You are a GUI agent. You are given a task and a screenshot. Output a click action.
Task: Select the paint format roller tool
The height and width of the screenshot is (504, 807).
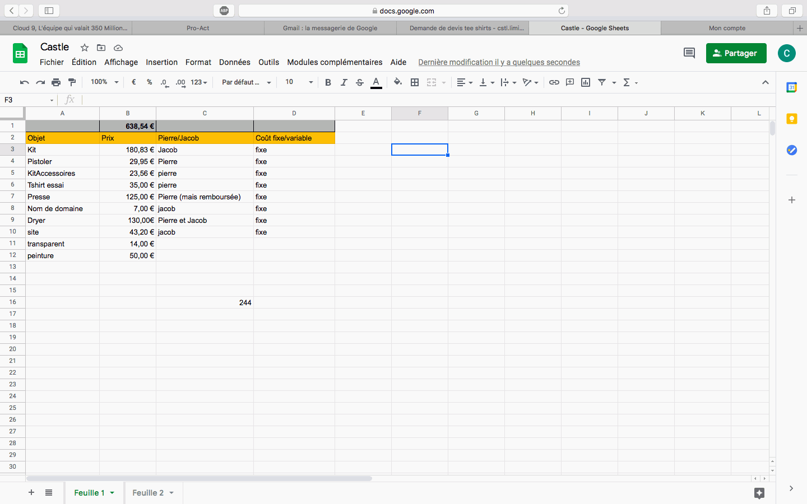point(72,82)
